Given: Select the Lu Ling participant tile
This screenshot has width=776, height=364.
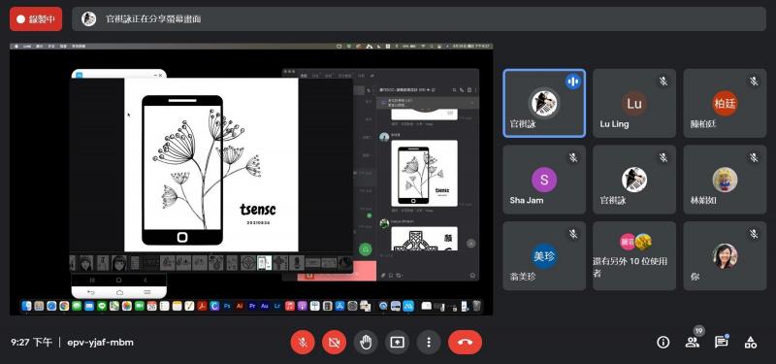Looking at the screenshot, I should click(634, 103).
